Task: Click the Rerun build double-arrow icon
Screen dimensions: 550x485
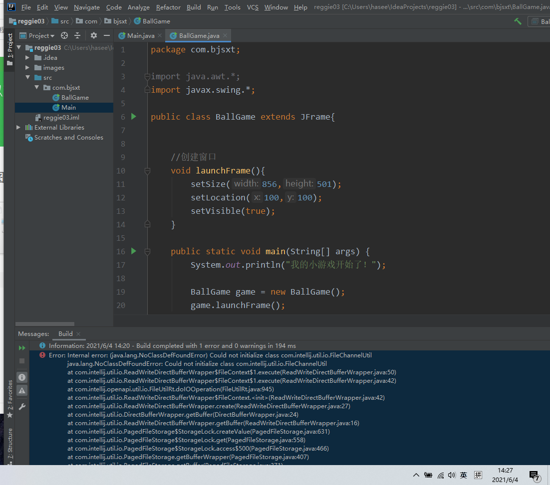Action: click(22, 347)
